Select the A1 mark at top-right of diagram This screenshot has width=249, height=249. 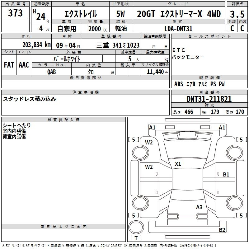222,127
